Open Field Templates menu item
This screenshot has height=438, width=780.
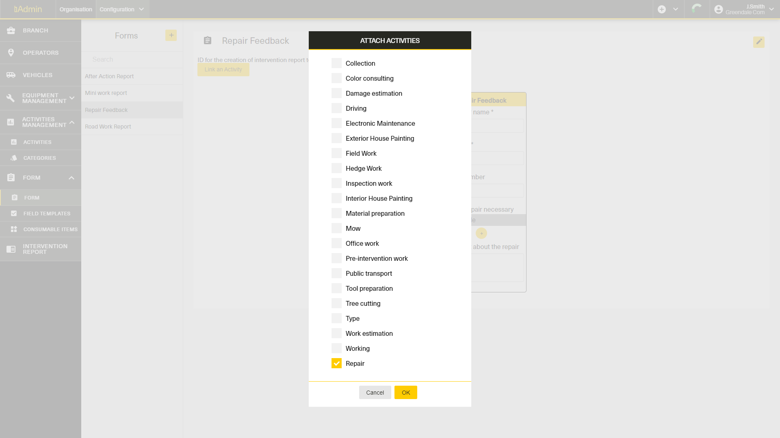click(x=46, y=213)
